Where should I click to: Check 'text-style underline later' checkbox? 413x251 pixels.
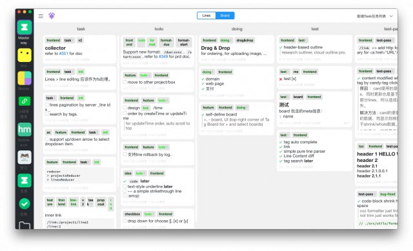click(125, 186)
